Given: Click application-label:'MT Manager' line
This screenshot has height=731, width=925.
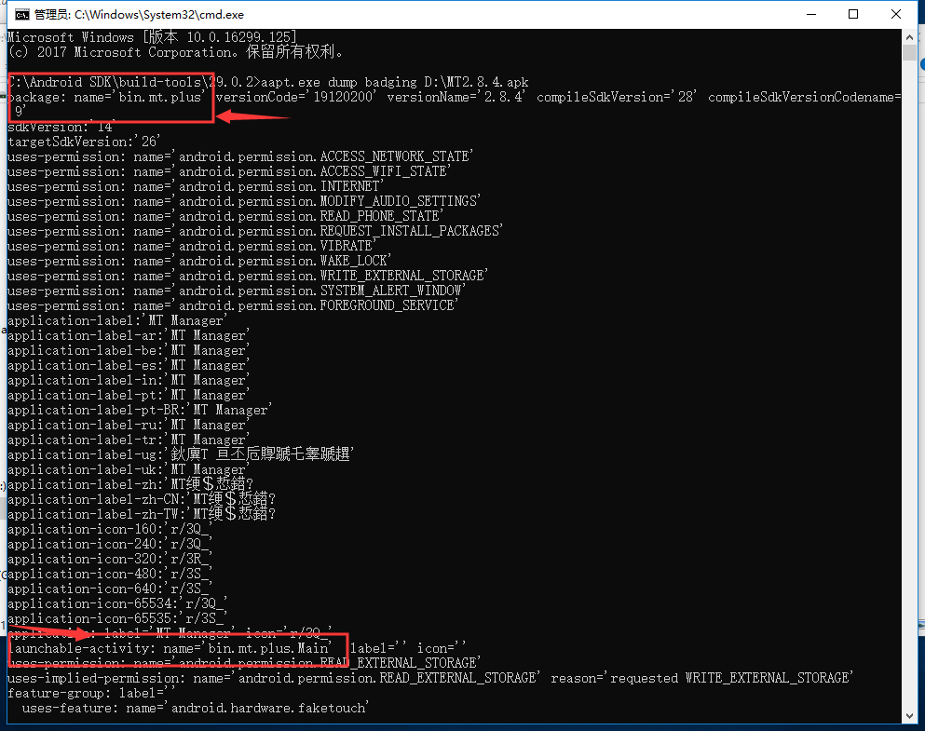Looking at the screenshot, I should [x=117, y=320].
